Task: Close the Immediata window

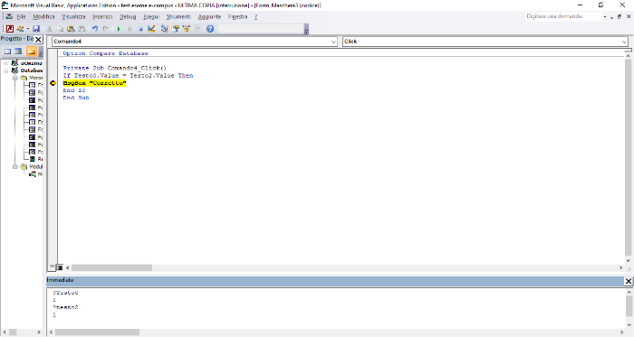Action: coord(629,281)
